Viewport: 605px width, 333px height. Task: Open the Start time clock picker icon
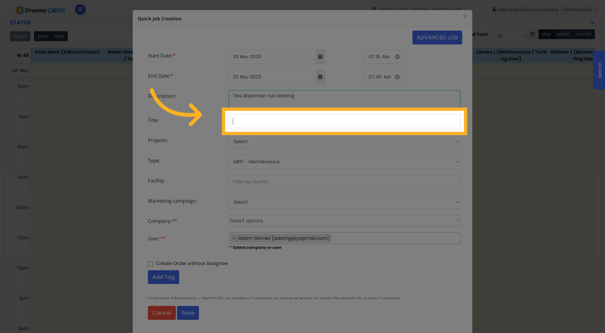(397, 57)
